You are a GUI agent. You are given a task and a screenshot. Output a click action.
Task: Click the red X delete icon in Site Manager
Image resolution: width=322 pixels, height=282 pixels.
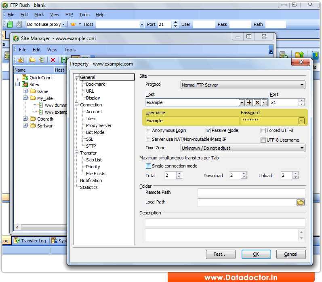(53, 60)
